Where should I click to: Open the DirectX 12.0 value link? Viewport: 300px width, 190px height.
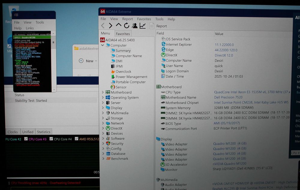[x=224, y=55]
